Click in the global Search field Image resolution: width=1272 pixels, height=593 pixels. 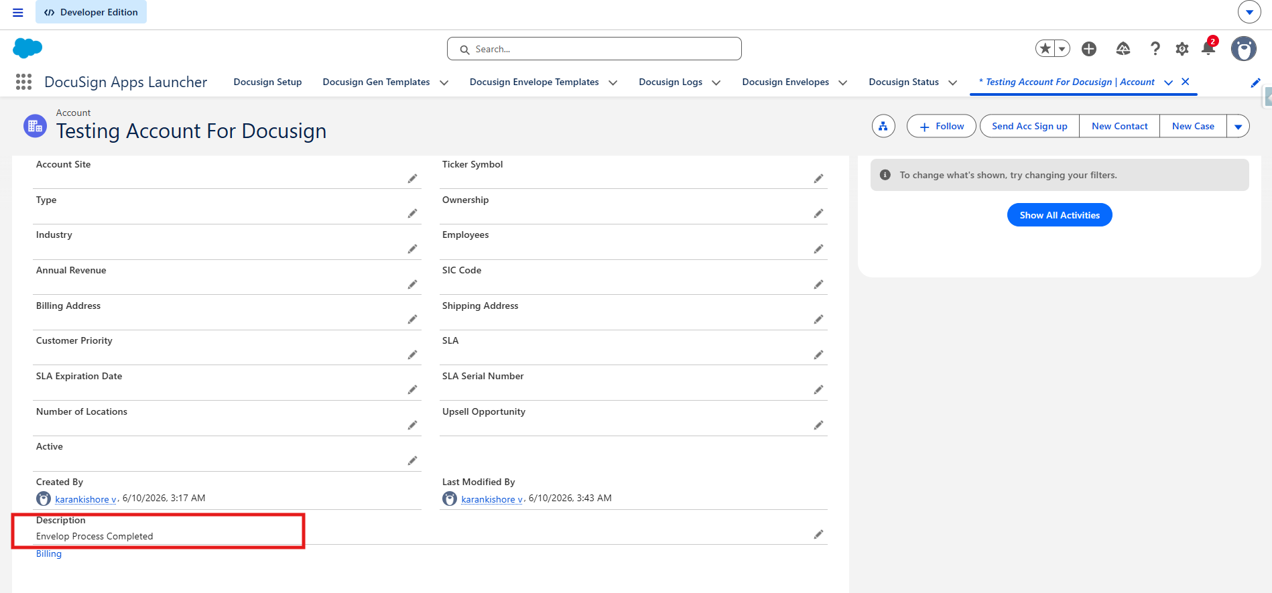[x=594, y=49]
